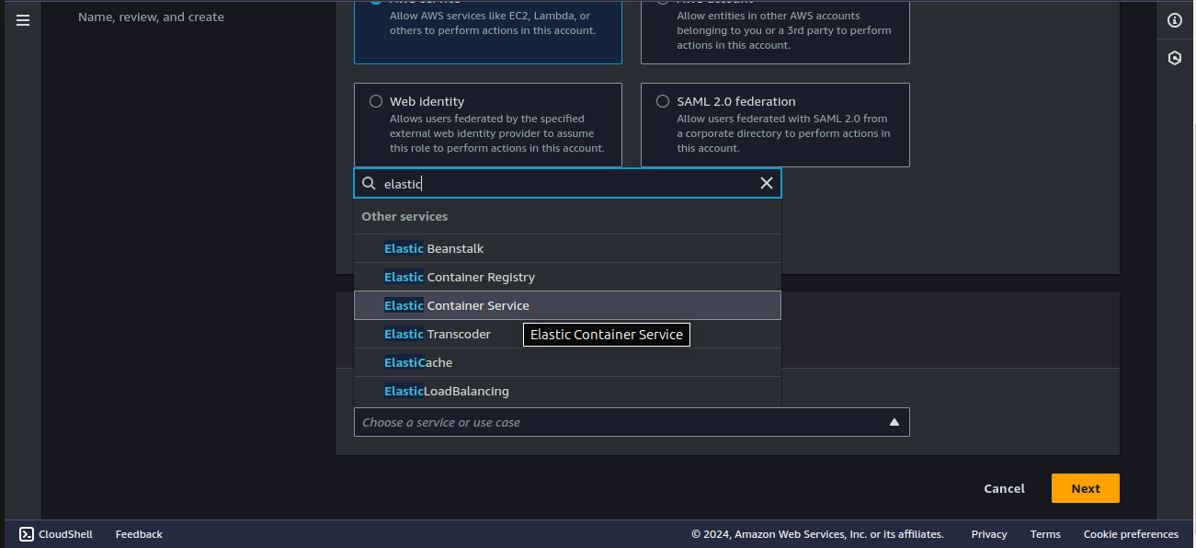Open the hamburger navigation menu
Viewport: 1196px width, 548px height.
coord(23,19)
